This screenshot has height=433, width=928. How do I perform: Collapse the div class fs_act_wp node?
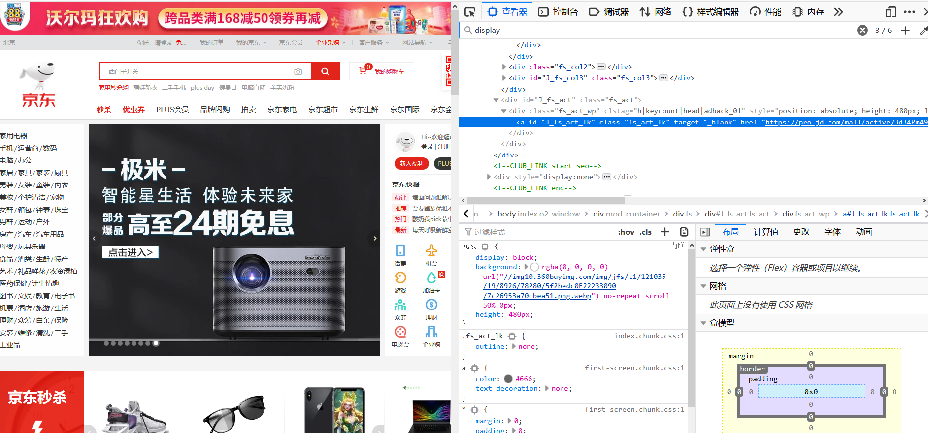tap(503, 111)
